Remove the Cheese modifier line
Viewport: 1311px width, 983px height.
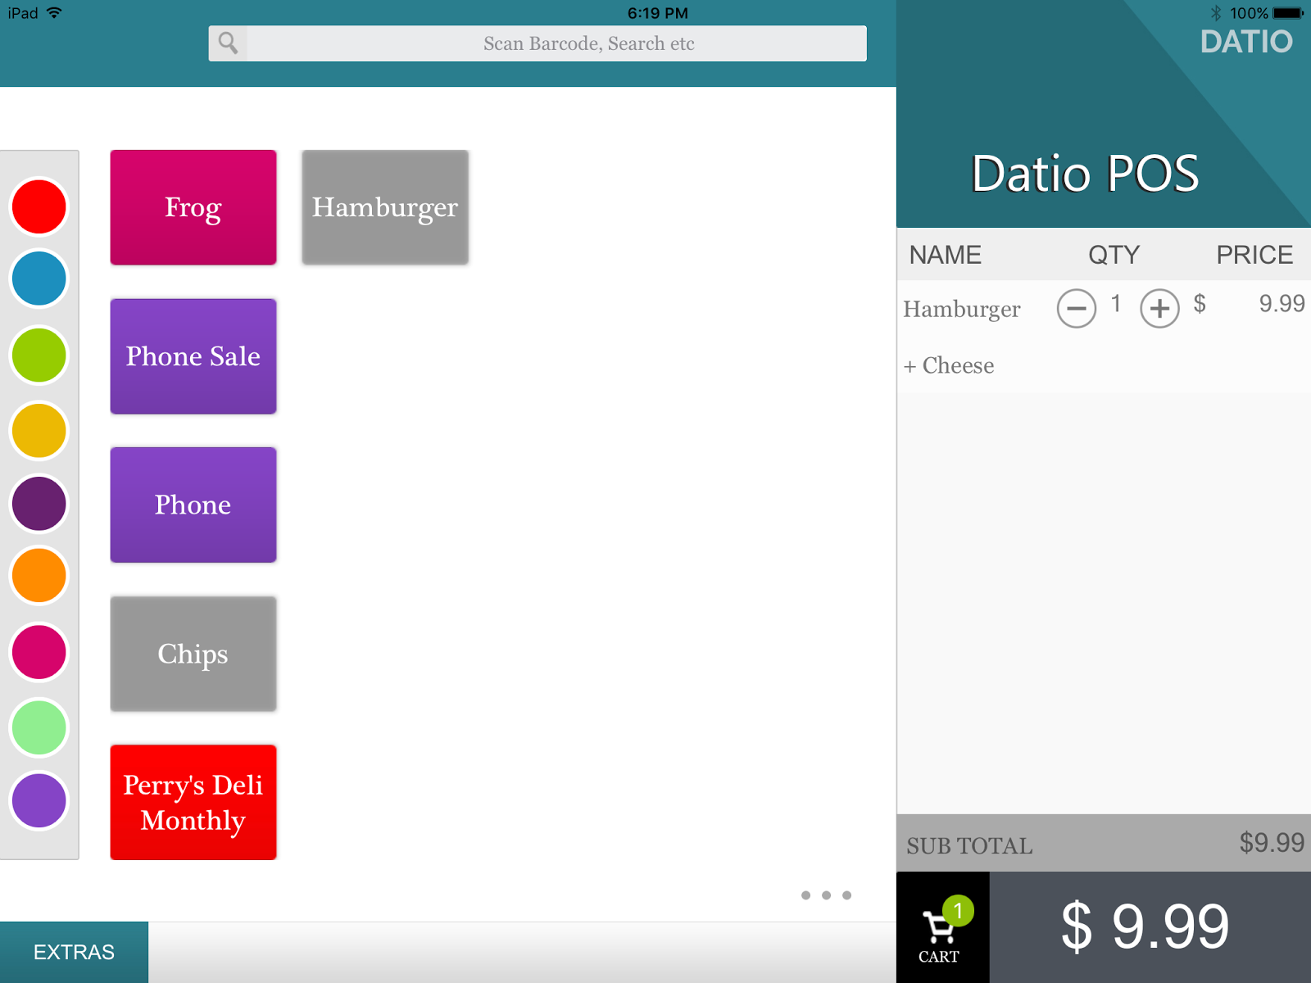(949, 365)
